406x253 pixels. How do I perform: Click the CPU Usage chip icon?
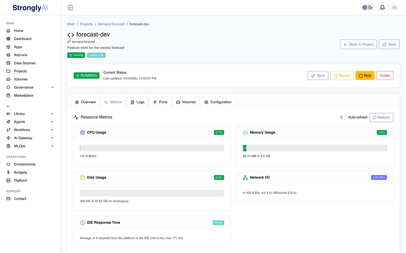click(82, 133)
